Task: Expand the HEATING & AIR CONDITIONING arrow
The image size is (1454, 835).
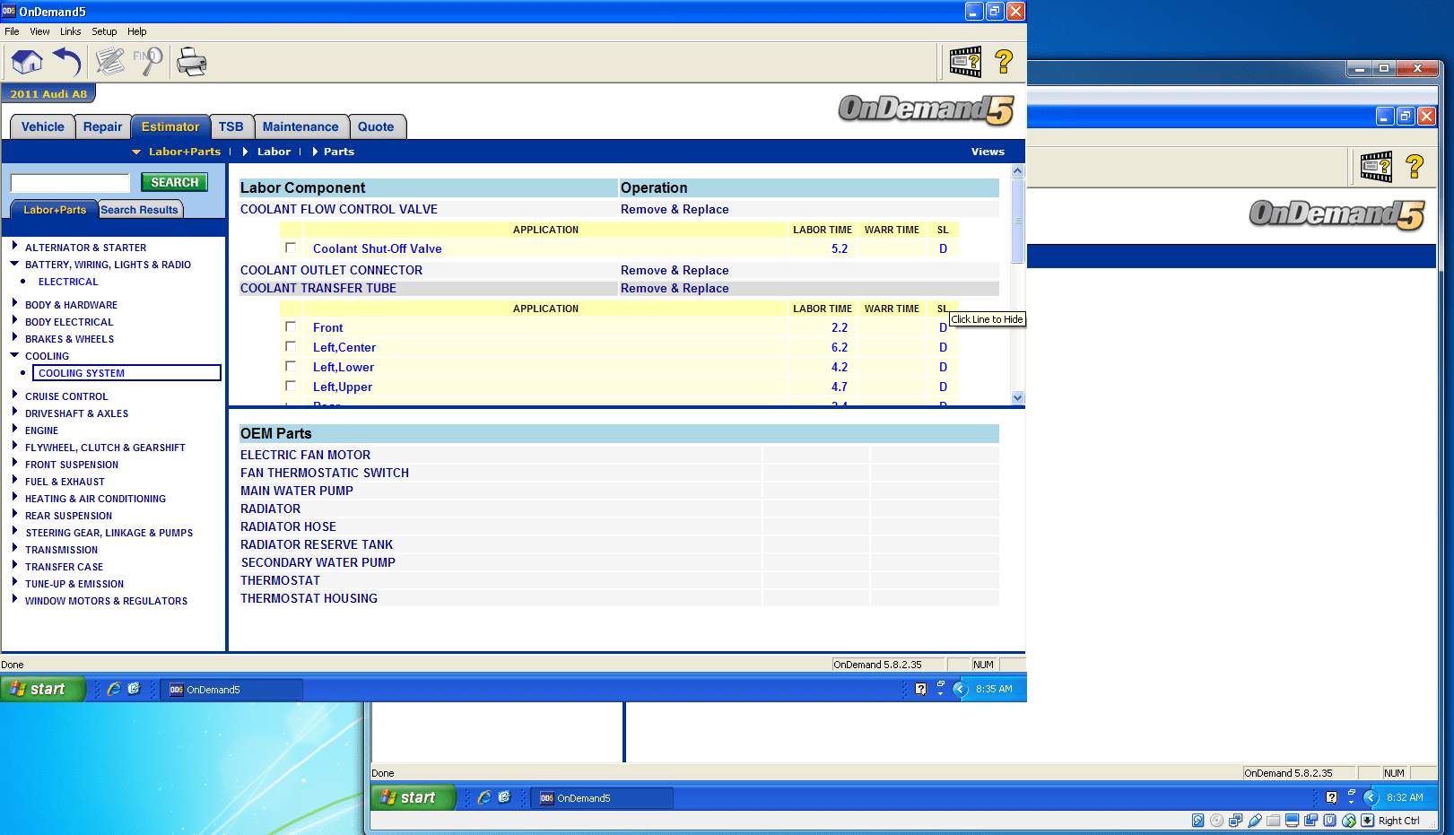Action: tap(14, 497)
